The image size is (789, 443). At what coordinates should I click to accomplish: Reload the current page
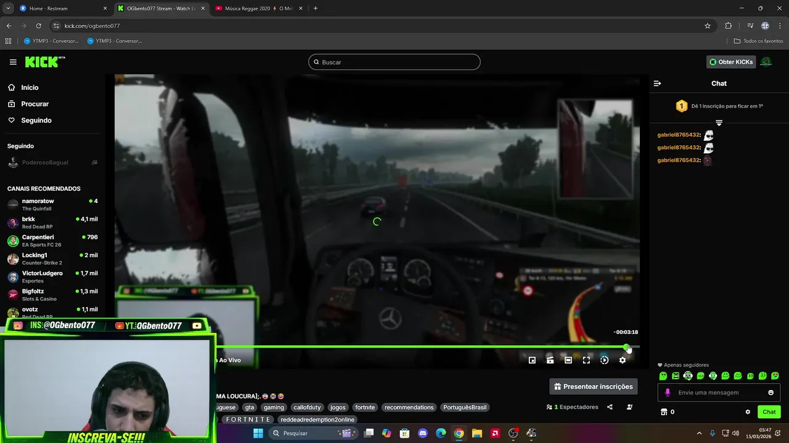pyautogui.click(x=38, y=26)
